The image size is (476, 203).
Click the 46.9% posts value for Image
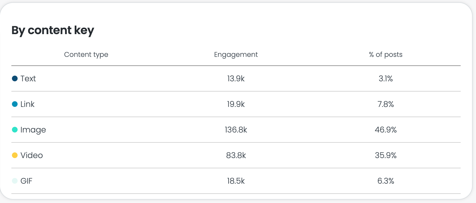point(385,130)
